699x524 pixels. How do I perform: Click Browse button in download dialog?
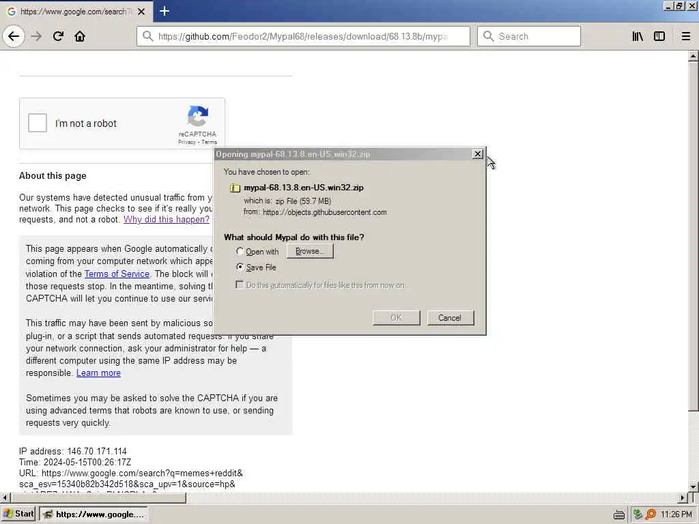tap(310, 251)
